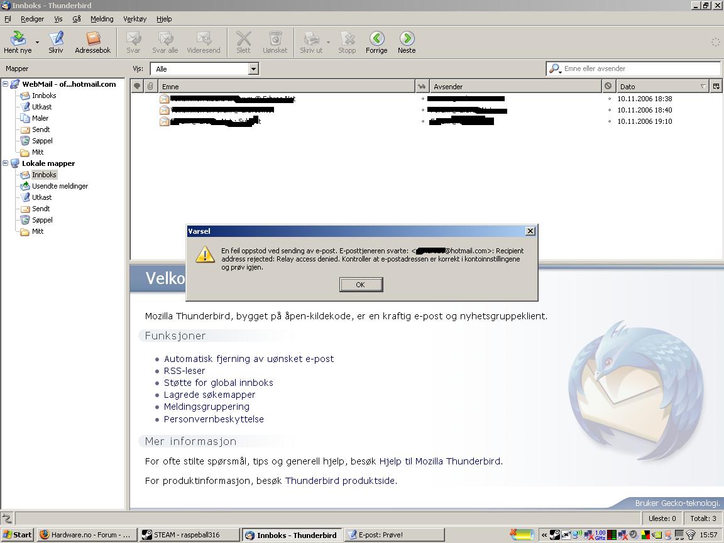Go to Neste message
The height and width of the screenshot is (543, 724).
[x=407, y=42]
